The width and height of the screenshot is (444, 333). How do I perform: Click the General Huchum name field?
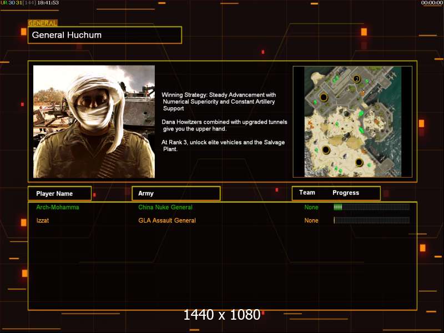click(x=105, y=35)
